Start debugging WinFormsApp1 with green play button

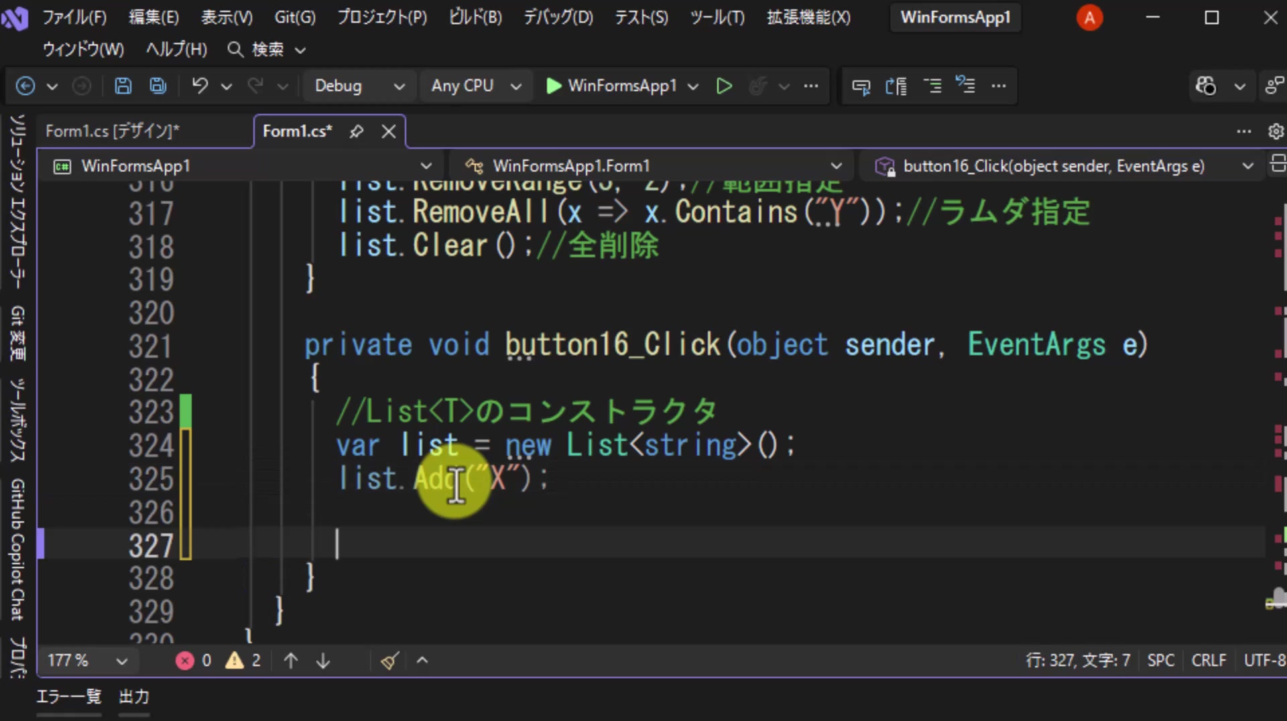(554, 86)
